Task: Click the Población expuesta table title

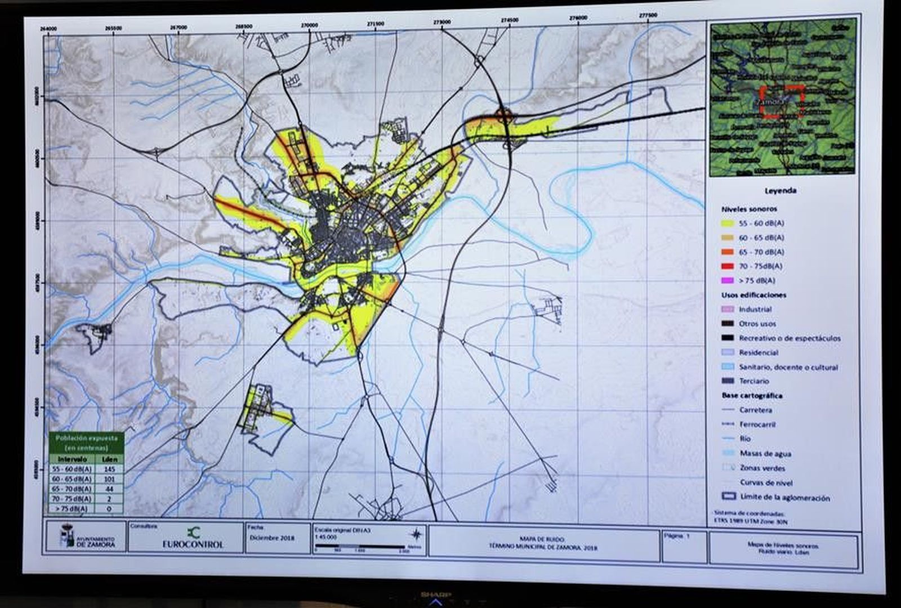Action: [x=86, y=442]
